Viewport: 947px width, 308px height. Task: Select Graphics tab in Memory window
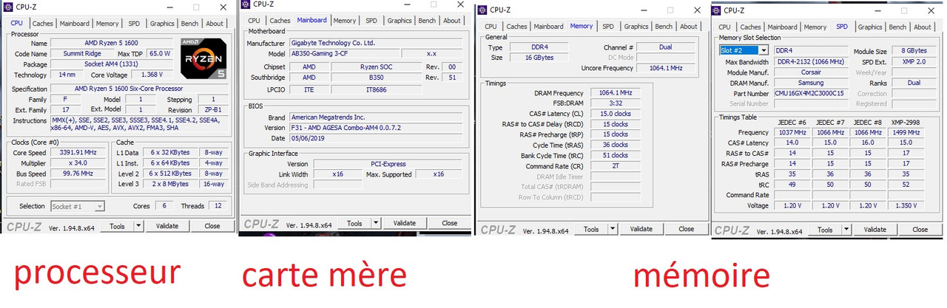click(x=636, y=27)
